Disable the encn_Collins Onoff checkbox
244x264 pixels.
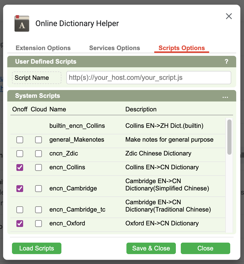[20, 167]
